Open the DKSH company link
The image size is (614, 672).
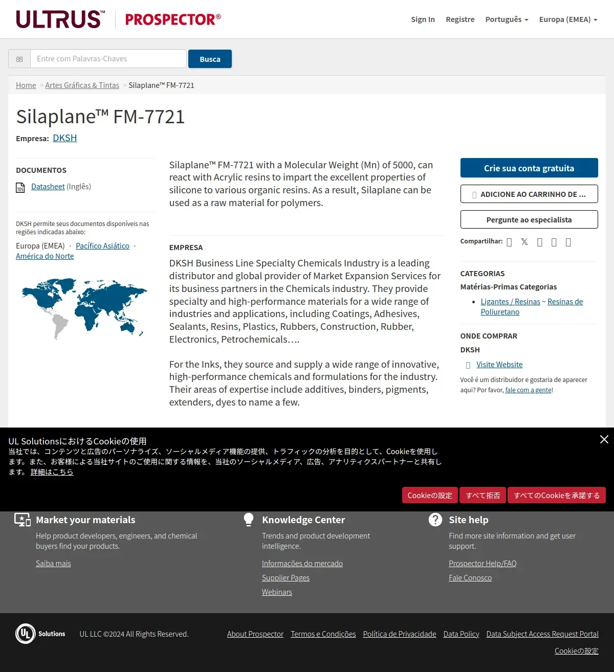(x=65, y=138)
